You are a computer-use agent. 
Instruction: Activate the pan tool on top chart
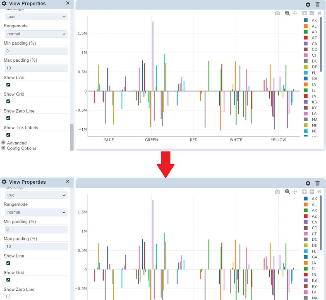295,13
